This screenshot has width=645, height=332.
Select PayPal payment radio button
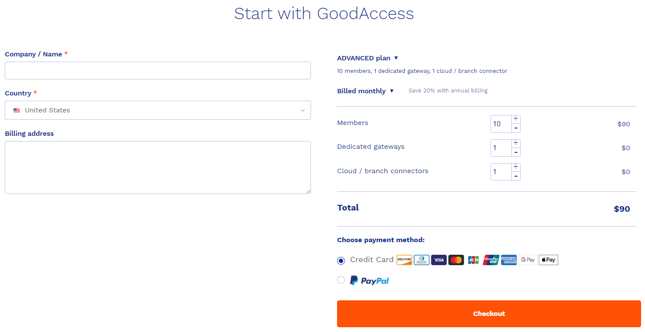click(x=341, y=280)
